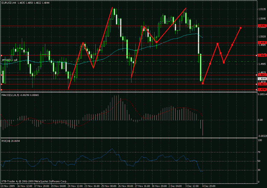This screenshot has width=267, height=188.
Task: Click price scale label 1.5135
Action: tap(262, 9)
